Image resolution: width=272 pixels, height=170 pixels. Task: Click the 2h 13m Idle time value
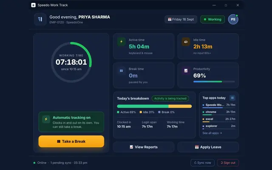tap(203, 46)
